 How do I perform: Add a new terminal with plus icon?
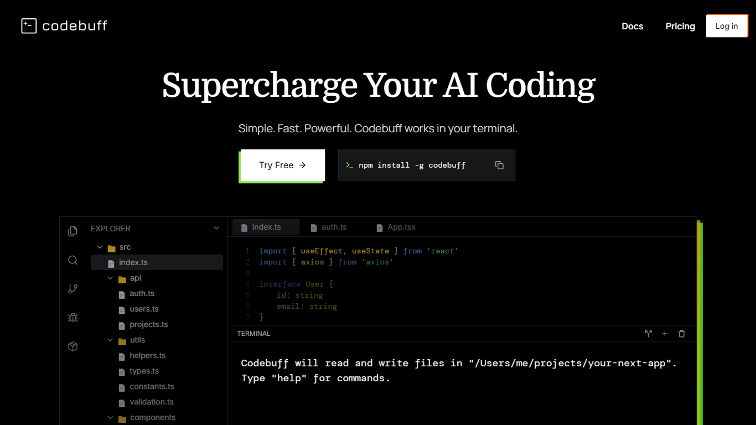click(x=665, y=334)
